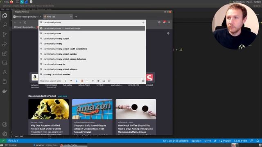262x147 pixels.
Task: Click the notifications bell in status bar
Action: tap(257, 141)
